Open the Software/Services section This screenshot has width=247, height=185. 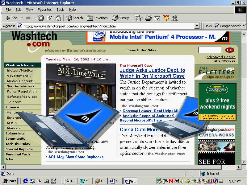click(22, 97)
